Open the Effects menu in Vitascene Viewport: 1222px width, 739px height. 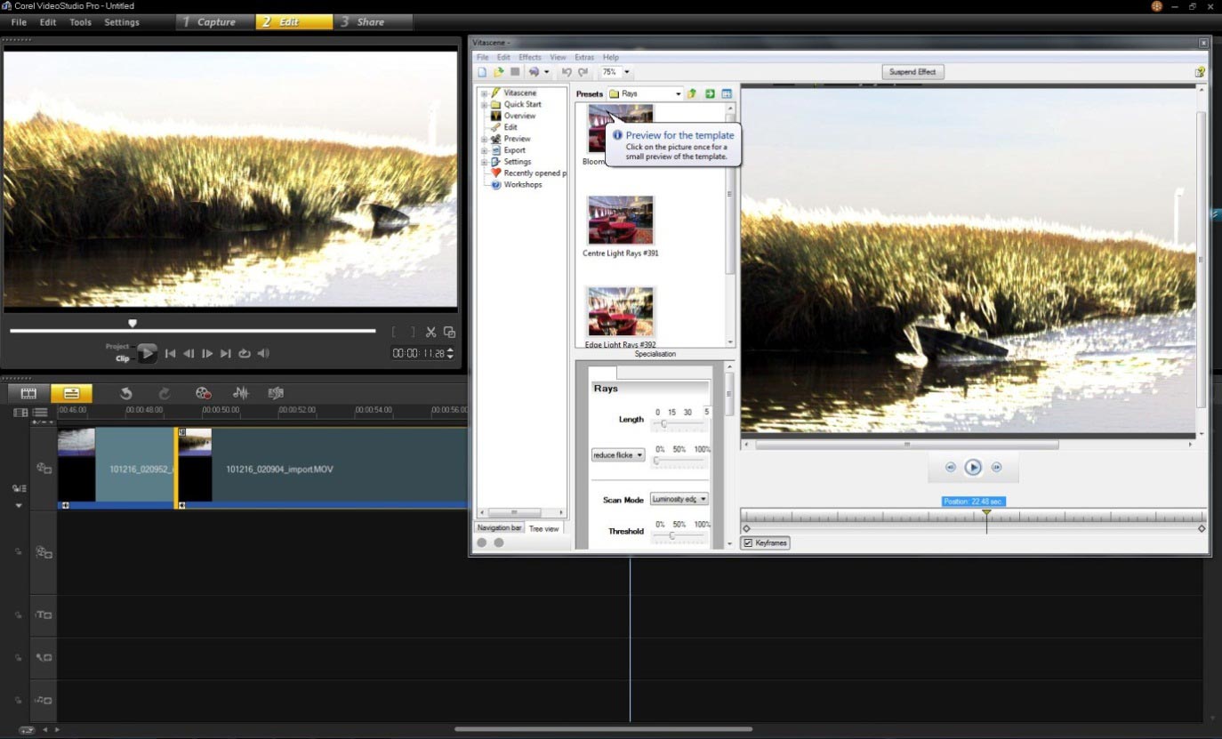click(529, 56)
